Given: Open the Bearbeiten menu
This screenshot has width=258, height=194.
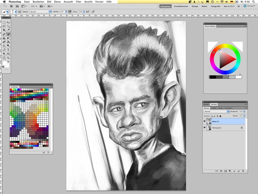Looking at the screenshot, I should [x=38, y=2].
